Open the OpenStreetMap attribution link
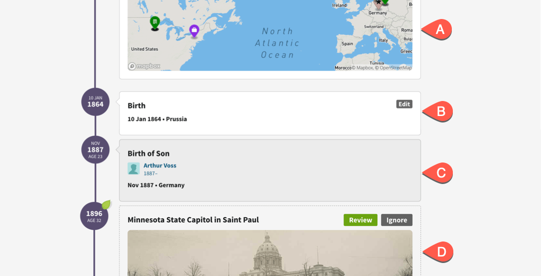Viewport: 541px width, 276px height. click(396, 67)
